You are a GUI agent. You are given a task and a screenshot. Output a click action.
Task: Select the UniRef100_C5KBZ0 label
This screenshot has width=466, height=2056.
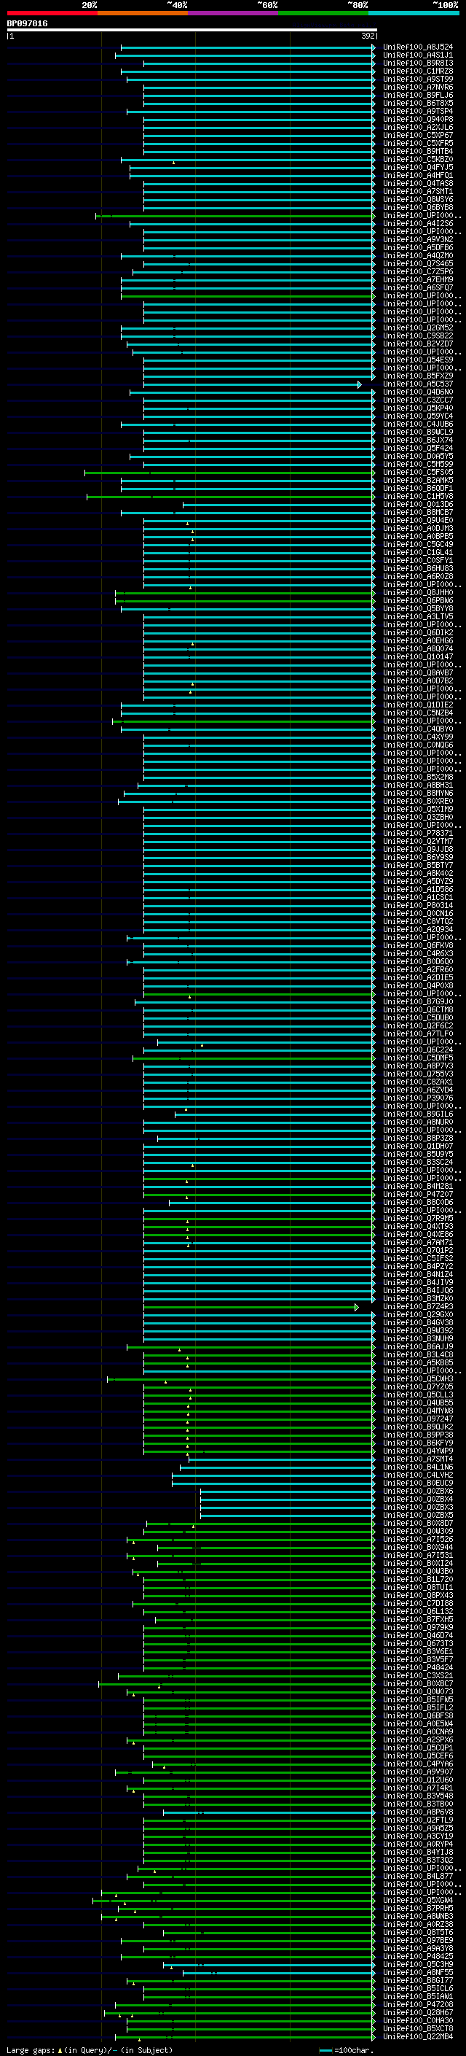pos(417,160)
